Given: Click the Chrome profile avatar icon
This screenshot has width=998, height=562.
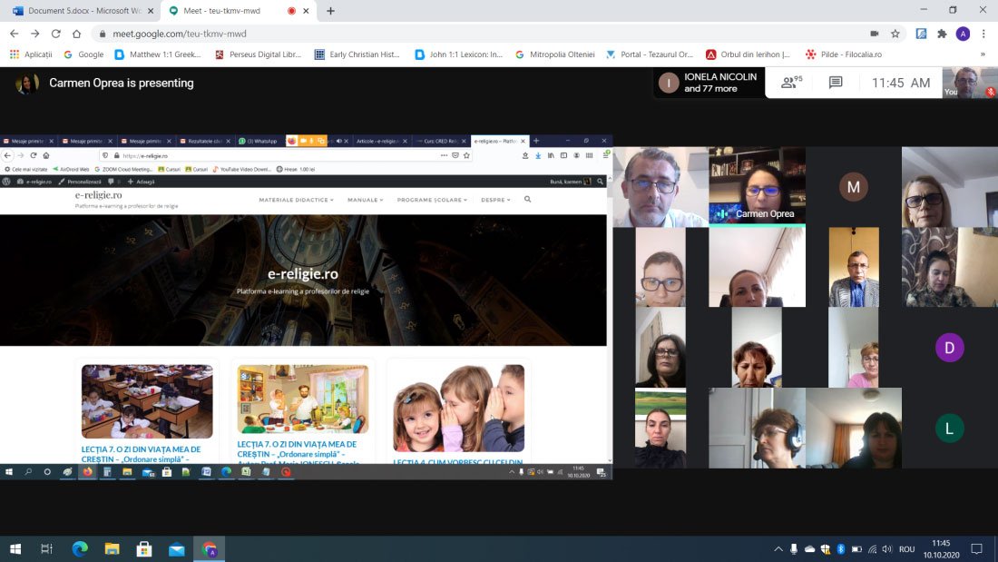Looking at the screenshot, I should click(964, 33).
